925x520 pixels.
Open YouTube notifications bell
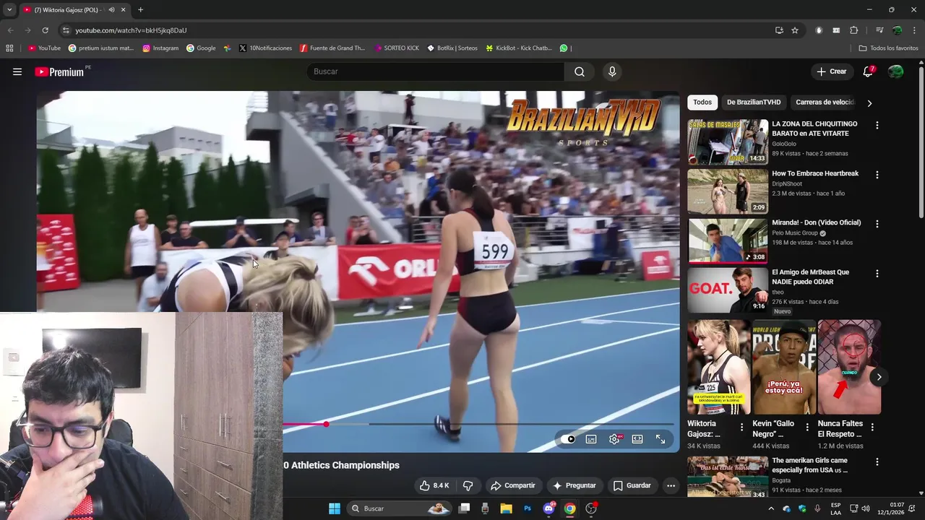tap(869, 71)
